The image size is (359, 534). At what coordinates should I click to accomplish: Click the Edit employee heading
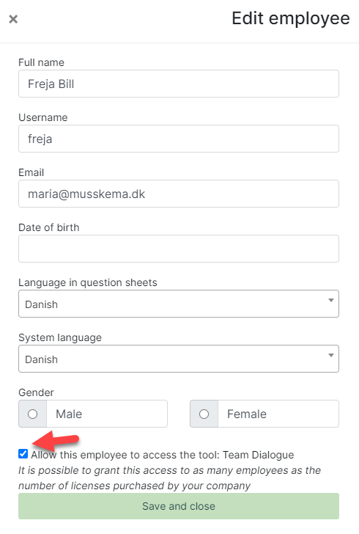291,19
